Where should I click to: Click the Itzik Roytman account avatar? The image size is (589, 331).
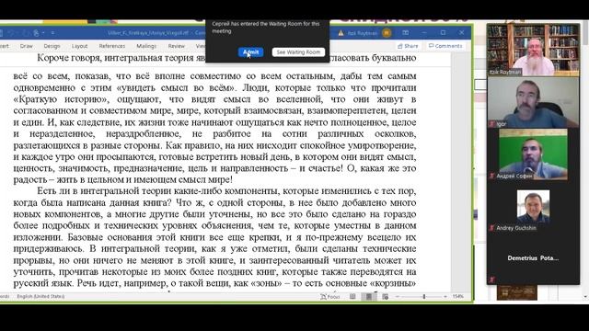387,33
